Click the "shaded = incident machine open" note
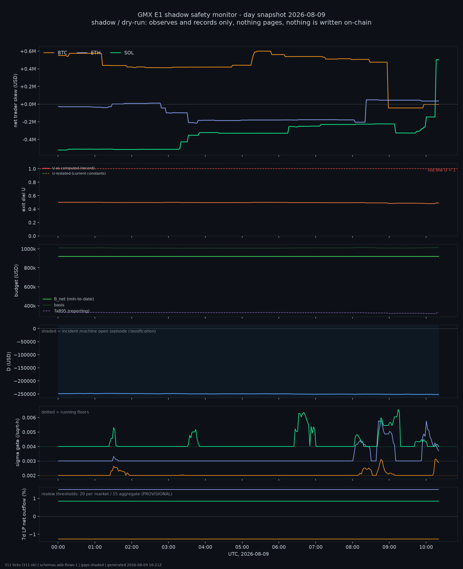463x569 pixels. click(x=99, y=331)
